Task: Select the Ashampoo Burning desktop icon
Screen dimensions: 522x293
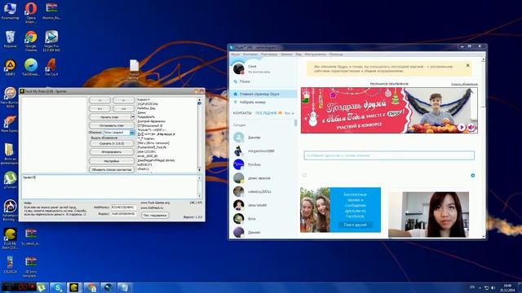Action: click(11, 210)
